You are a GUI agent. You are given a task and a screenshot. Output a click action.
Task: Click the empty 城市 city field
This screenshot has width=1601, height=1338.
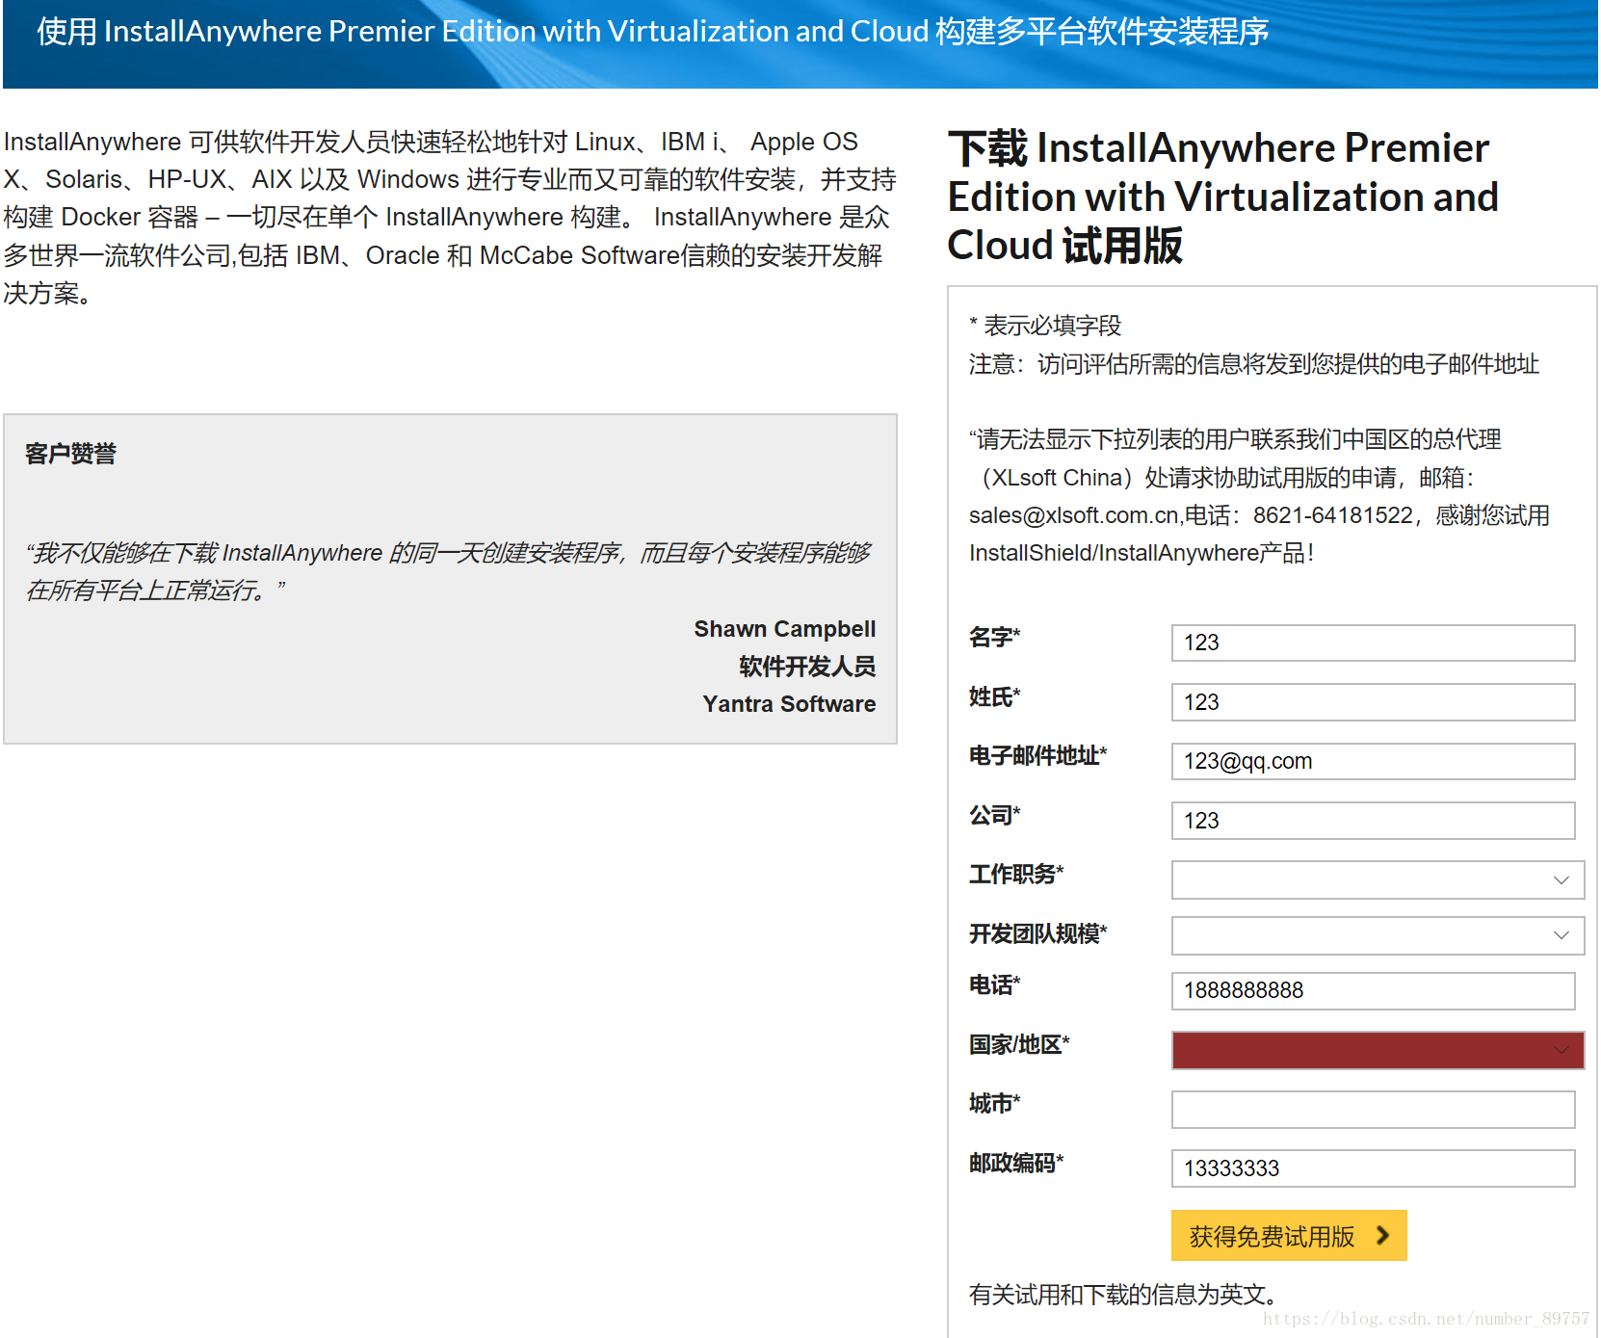[x=1373, y=1110]
